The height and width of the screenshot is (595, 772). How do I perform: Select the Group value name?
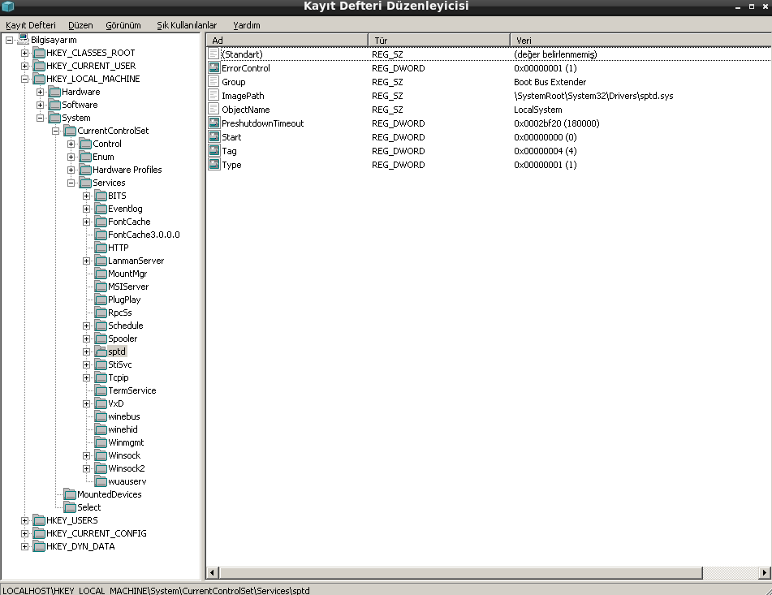[233, 82]
